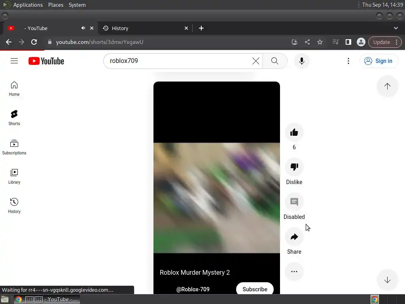View site information lock icon

pyautogui.click(x=50, y=42)
